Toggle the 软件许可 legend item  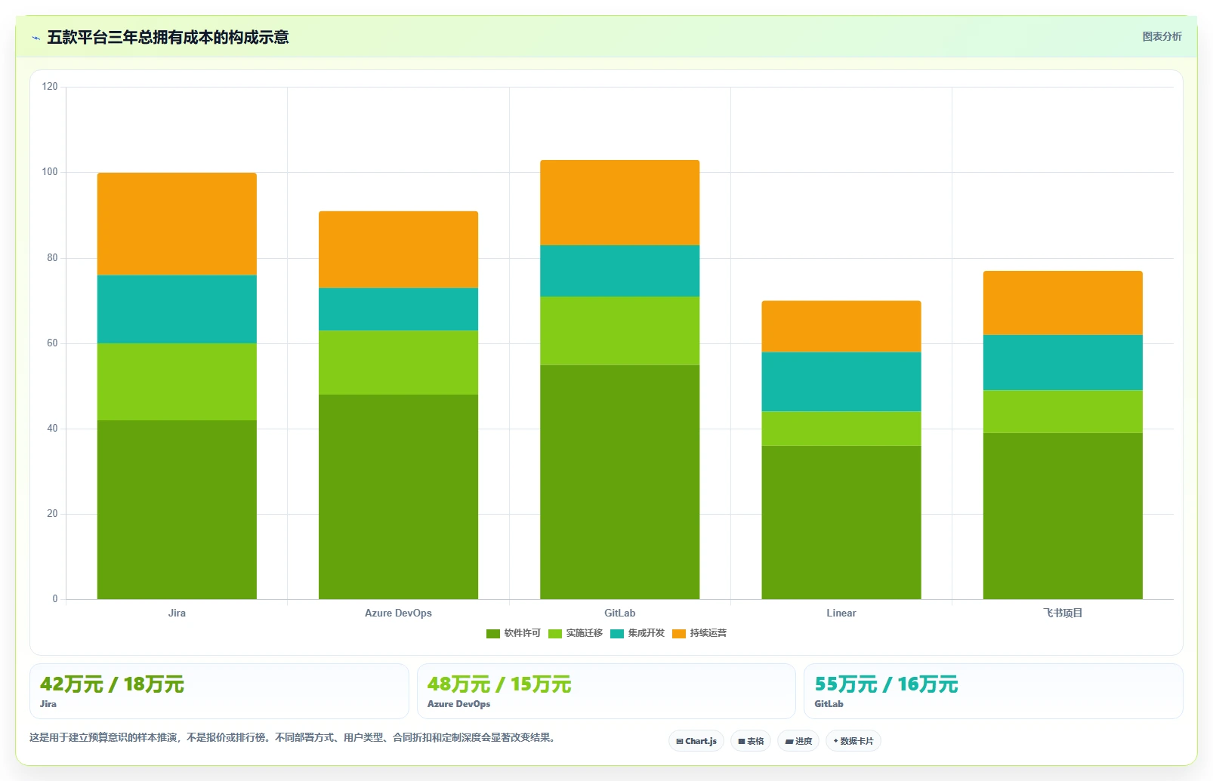pos(514,633)
